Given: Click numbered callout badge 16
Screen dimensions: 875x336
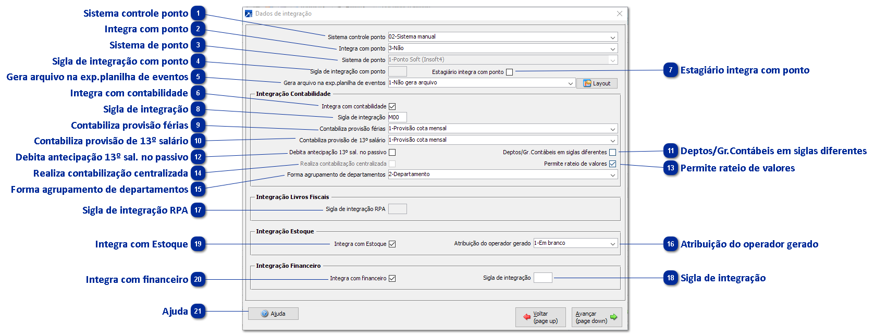Looking at the screenshot, I should 671,244.
